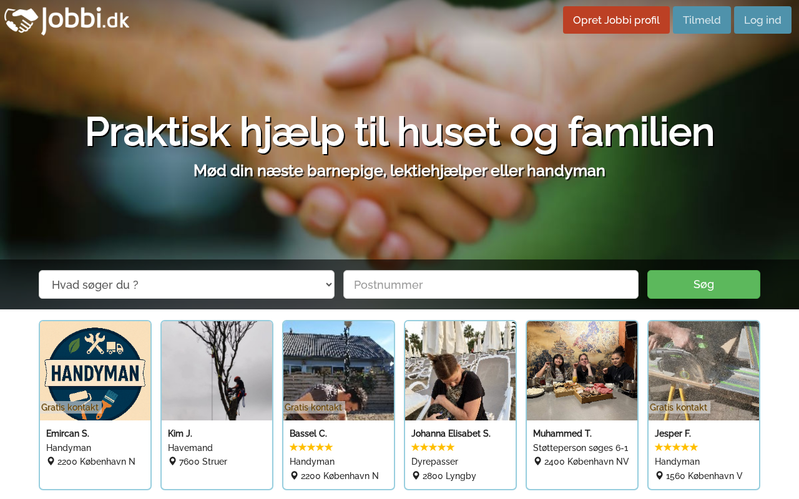
Task: Click the Jobbi.dk handshake logo
Action: [x=67, y=21]
